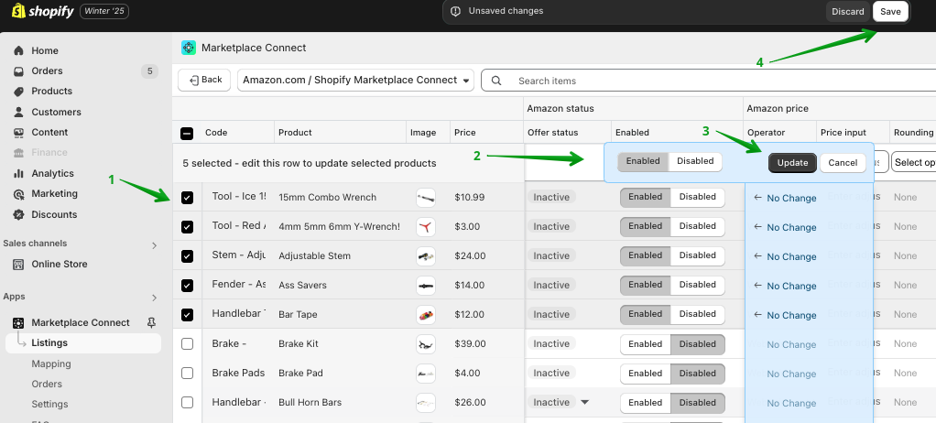Click the Marketplace Connect header app icon
Image resolution: width=936 pixels, height=423 pixels.
[x=189, y=48]
